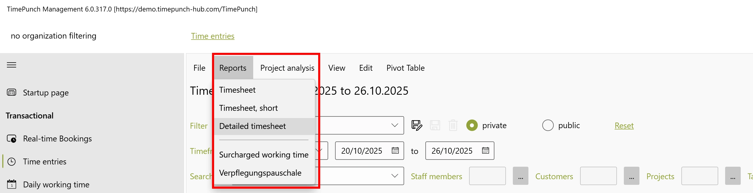Expand the Search dropdown arrow
Viewport: 753px width, 193px height.
coord(394,176)
